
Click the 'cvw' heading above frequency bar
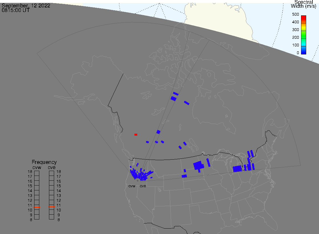(x=37, y=167)
